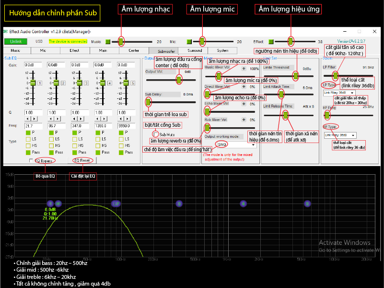Viewport: 384px width, 288px height.
Task: Click the Effect volume slider in the top bar
Action: click(295, 42)
